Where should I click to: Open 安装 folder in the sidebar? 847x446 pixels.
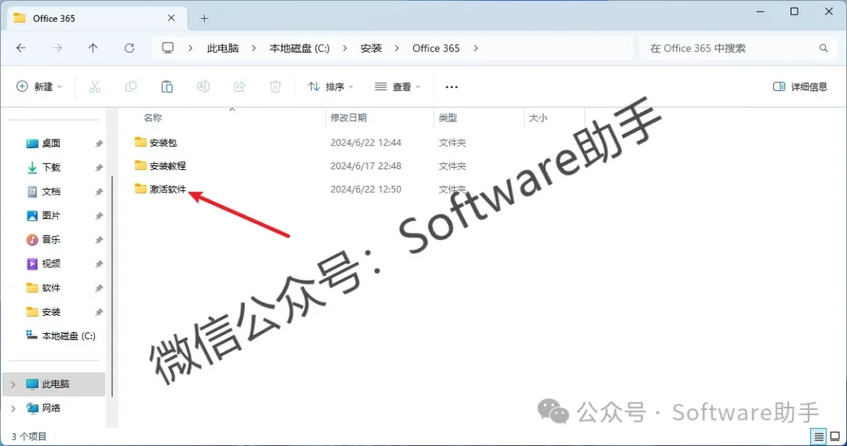[x=51, y=311]
